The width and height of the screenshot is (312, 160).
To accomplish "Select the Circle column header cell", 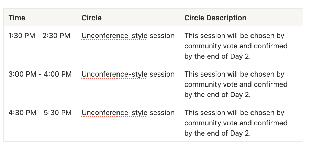I will pos(91,18).
